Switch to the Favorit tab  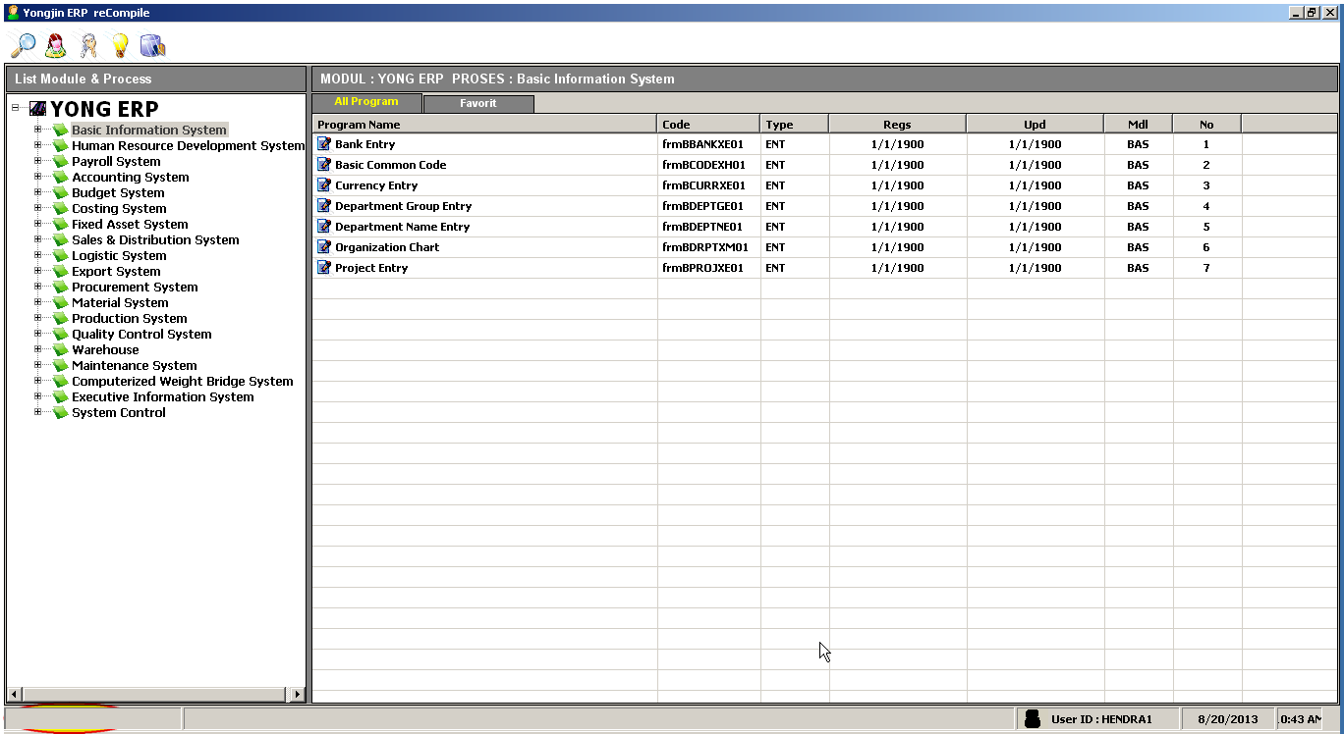click(478, 103)
